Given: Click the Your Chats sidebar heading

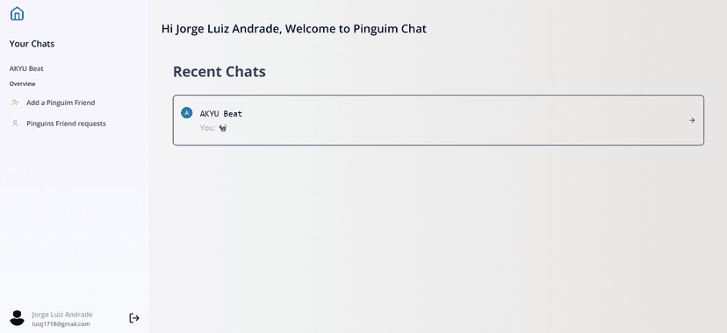Looking at the screenshot, I should click(32, 44).
